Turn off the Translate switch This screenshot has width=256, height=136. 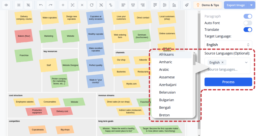[248, 30]
